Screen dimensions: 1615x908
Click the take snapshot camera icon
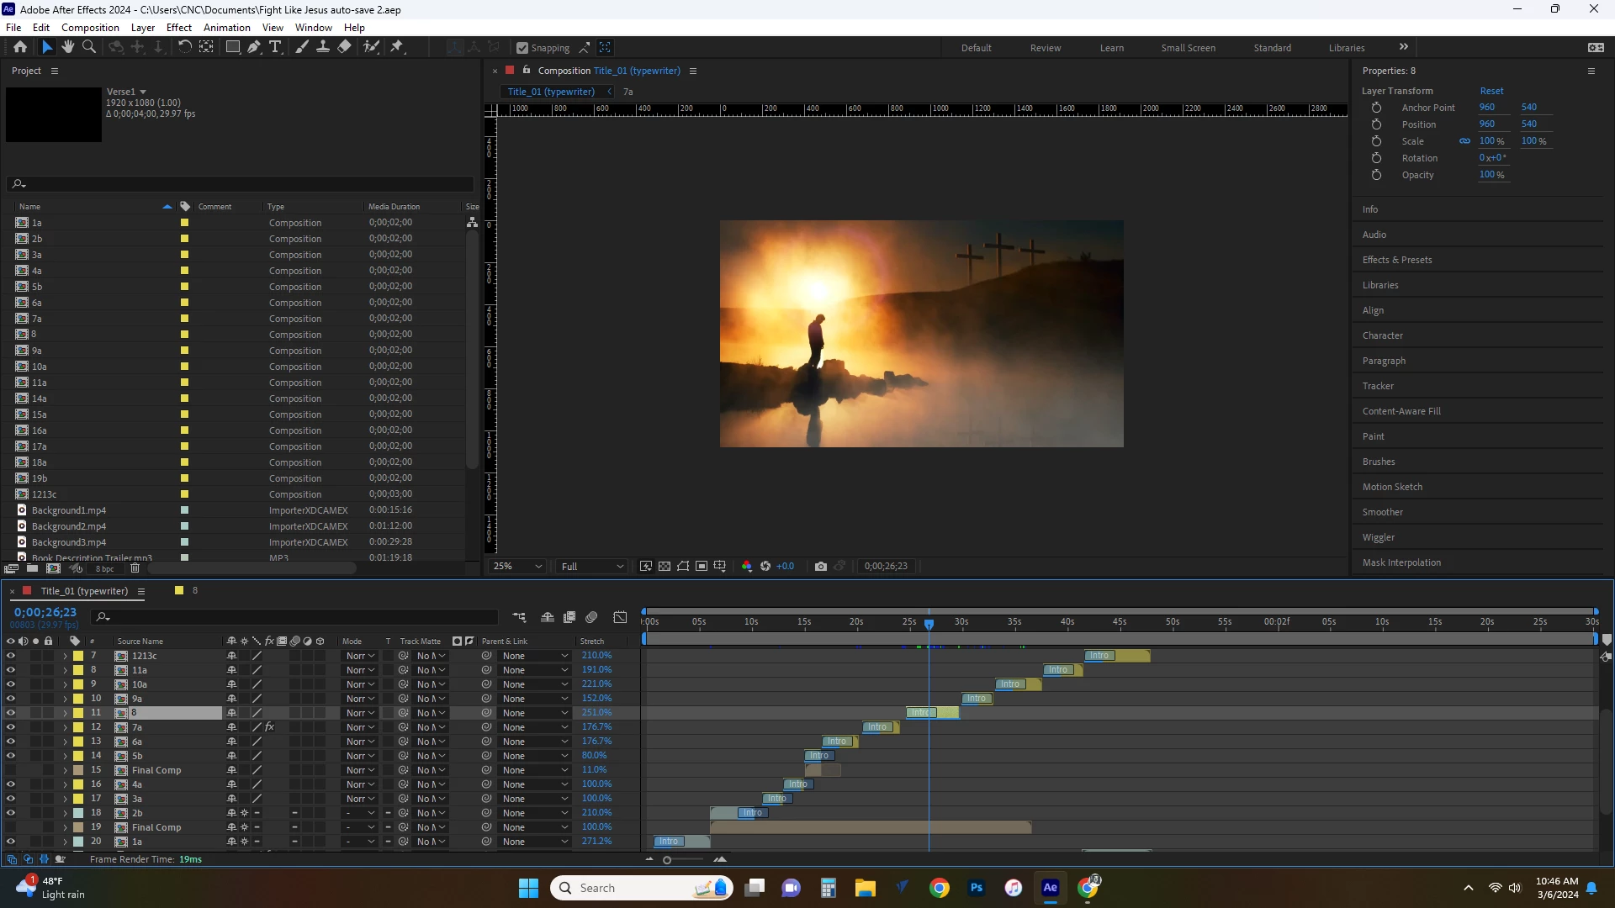pos(820,566)
